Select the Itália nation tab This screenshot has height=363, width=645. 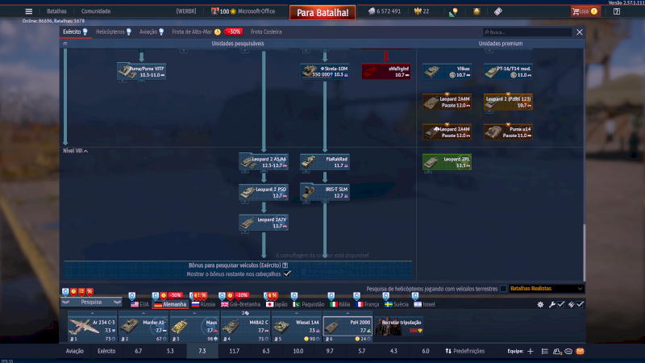click(339, 305)
